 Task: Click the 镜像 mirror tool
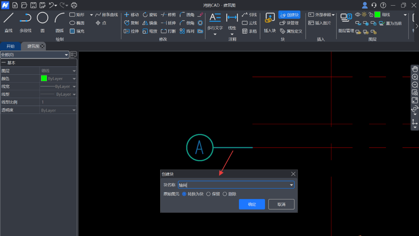(150, 23)
